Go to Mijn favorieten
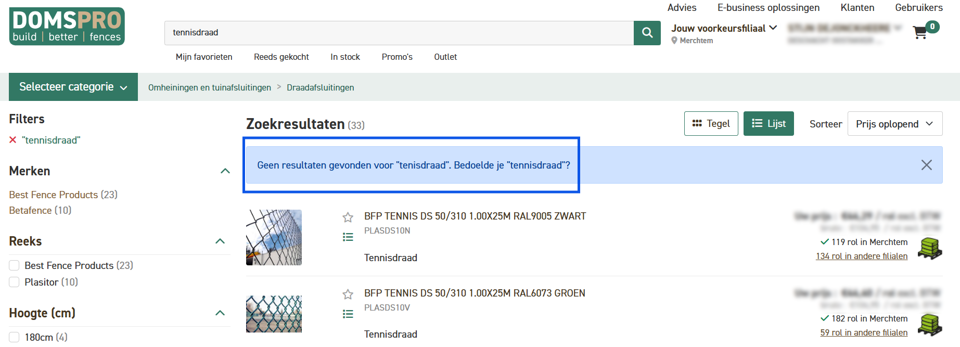The width and height of the screenshot is (960, 347). (204, 57)
